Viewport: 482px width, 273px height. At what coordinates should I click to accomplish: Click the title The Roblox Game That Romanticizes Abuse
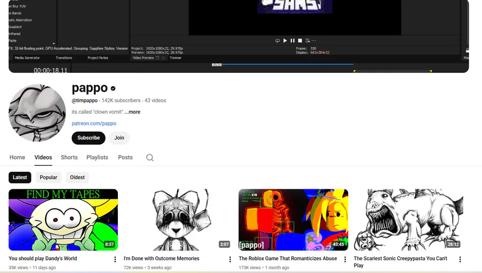[288, 259]
